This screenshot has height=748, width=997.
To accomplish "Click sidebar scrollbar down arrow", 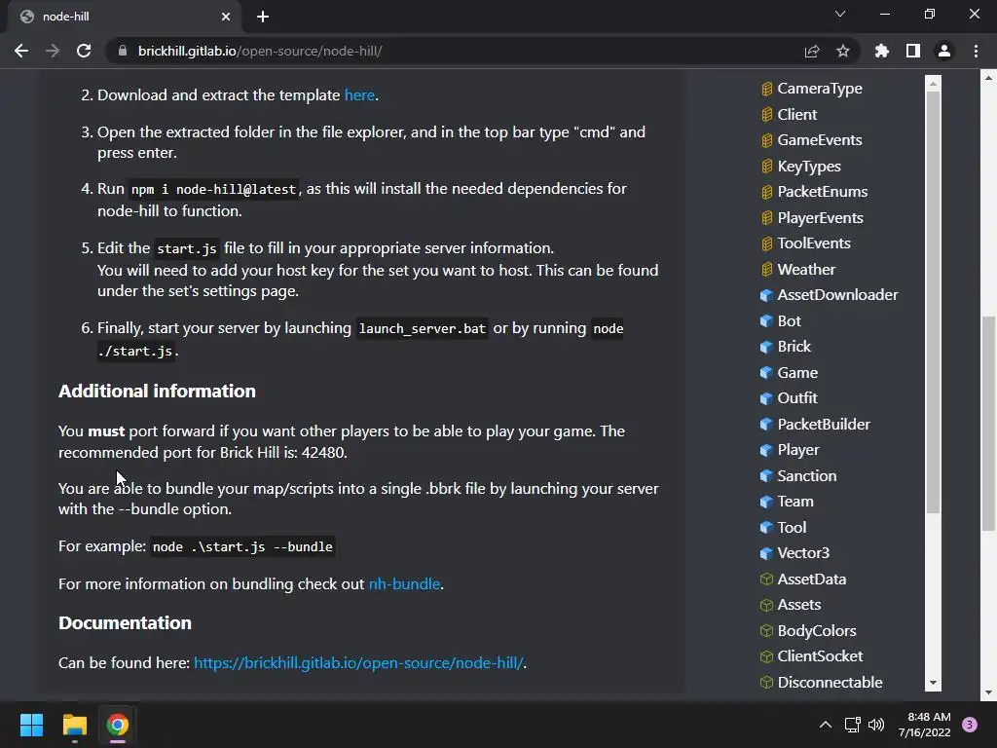I will pos(933,683).
